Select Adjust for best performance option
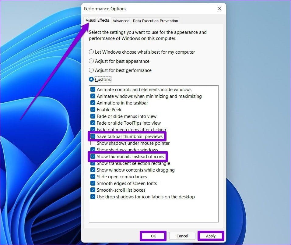This screenshot has width=291, height=245. [x=91, y=70]
